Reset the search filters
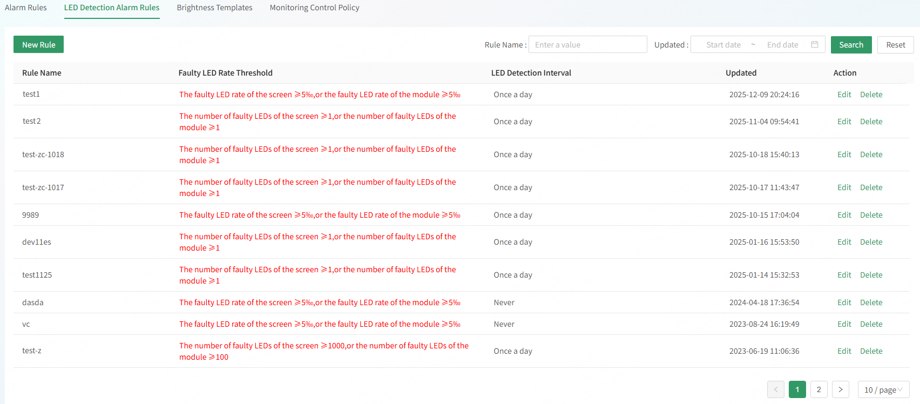Viewport: 920px width, 404px height. click(x=895, y=45)
